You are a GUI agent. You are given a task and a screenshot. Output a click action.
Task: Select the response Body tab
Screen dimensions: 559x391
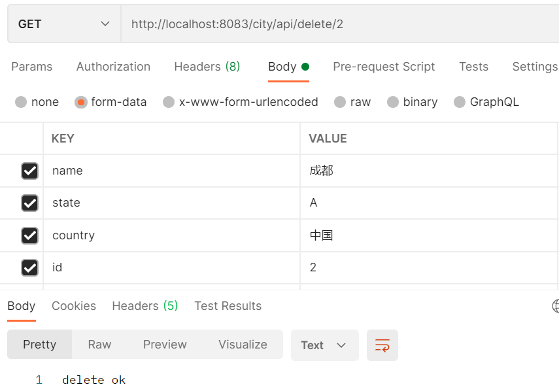22,306
